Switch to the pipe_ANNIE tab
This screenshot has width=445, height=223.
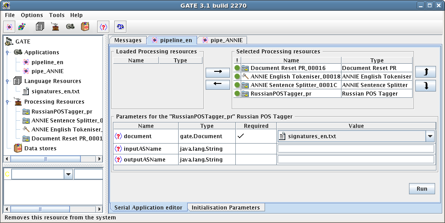222,40
